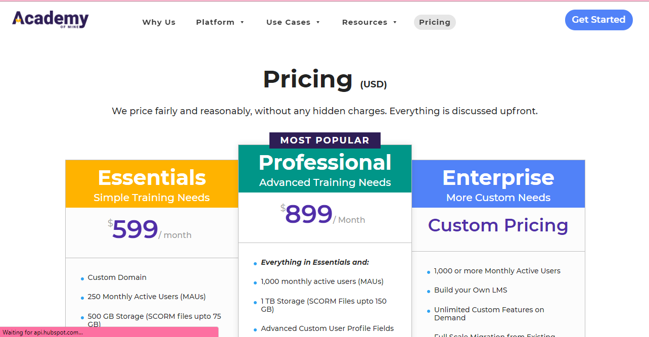Click the Academy of Mine logo
Screen dimensions: 649x337
[x=51, y=20]
